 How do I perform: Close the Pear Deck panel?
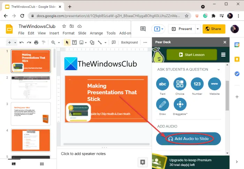point(225,42)
